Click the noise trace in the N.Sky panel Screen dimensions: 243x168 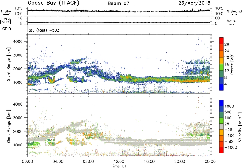(x=119, y=11)
